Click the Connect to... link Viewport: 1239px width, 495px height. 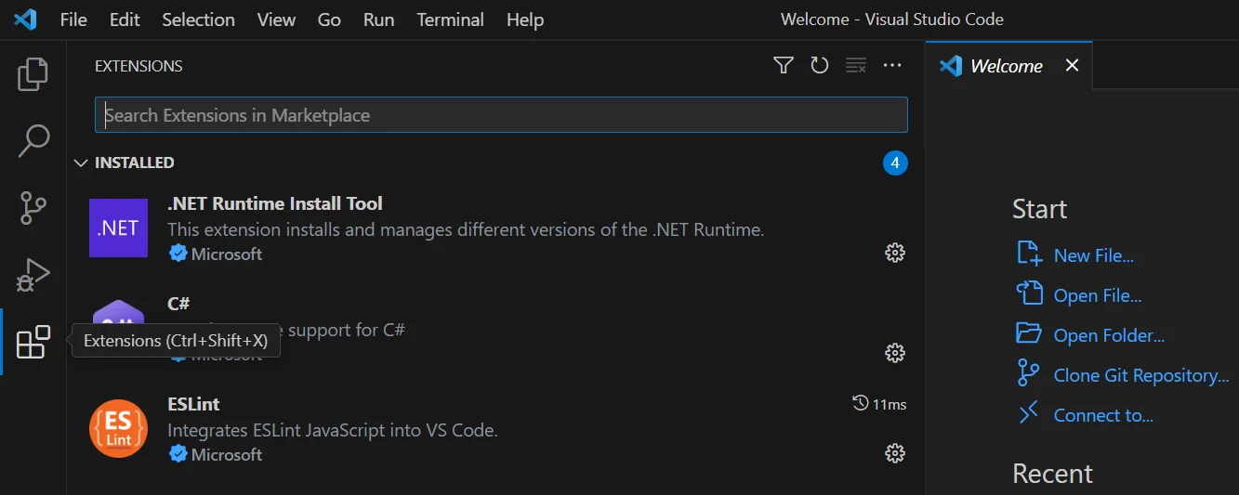click(1103, 415)
